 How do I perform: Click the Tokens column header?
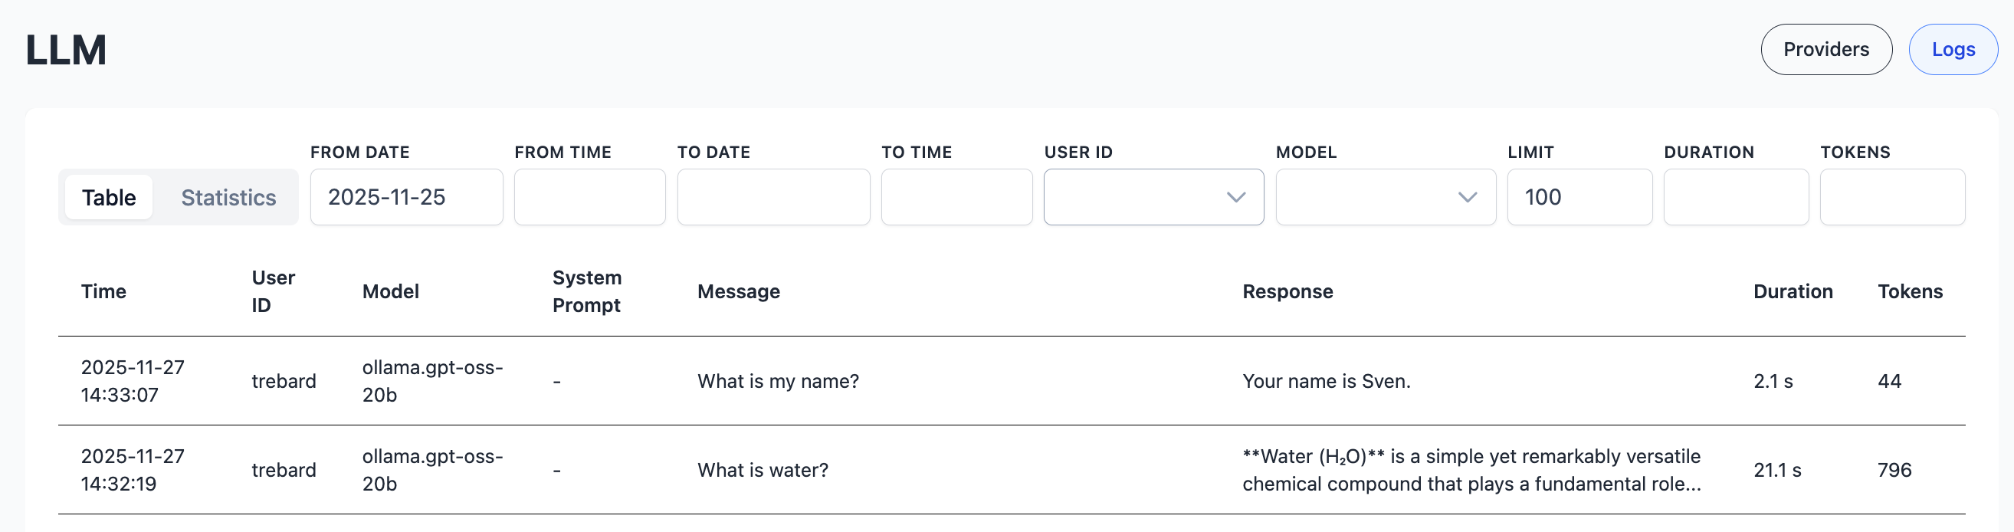point(1909,291)
